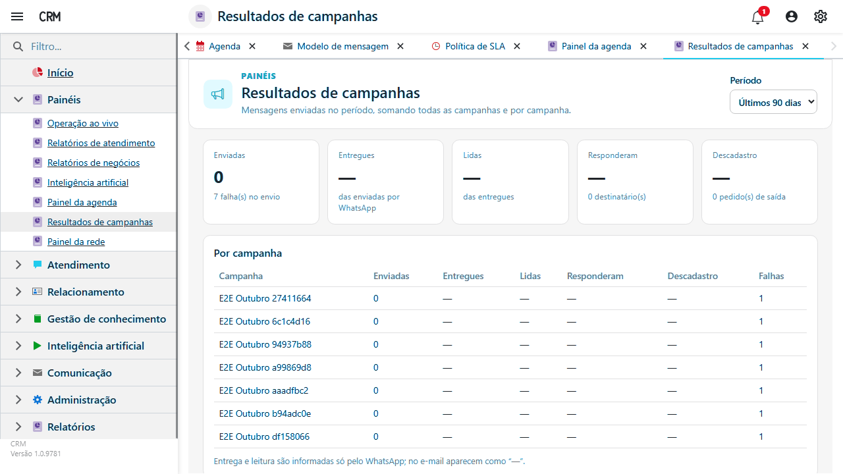This screenshot has width=843, height=474.
Task: Click the header dashboard icon beside the page title
Action: (200, 16)
